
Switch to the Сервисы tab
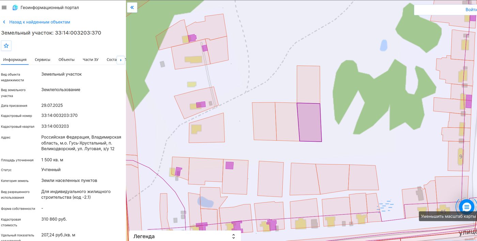pyautogui.click(x=43, y=60)
